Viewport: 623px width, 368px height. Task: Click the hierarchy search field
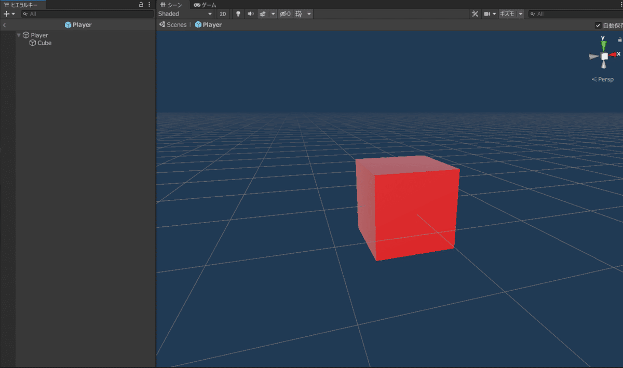click(x=88, y=14)
